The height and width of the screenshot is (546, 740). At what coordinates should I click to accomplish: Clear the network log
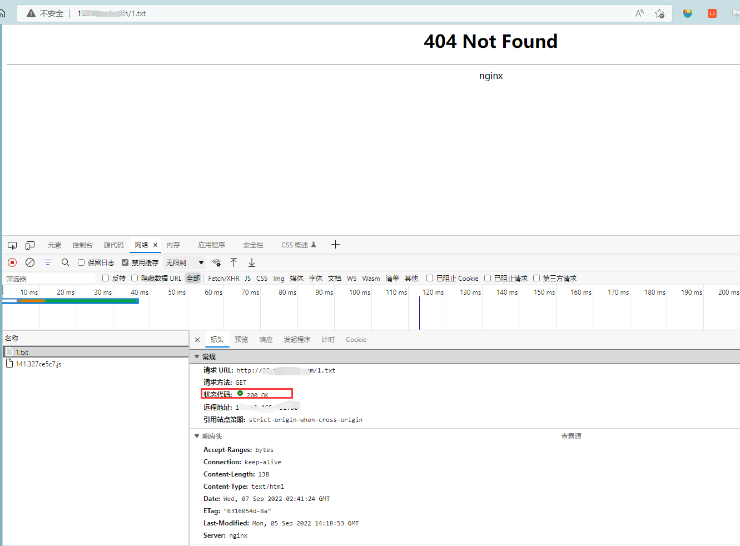pyautogui.click(x=30, y=262)
